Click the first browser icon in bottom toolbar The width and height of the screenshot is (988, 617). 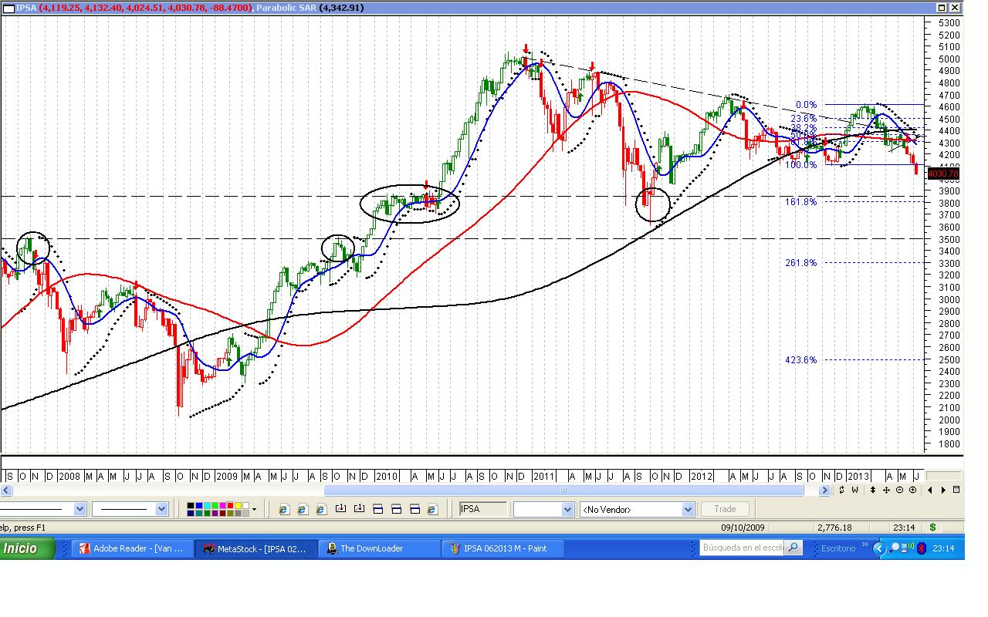[283, 509]
